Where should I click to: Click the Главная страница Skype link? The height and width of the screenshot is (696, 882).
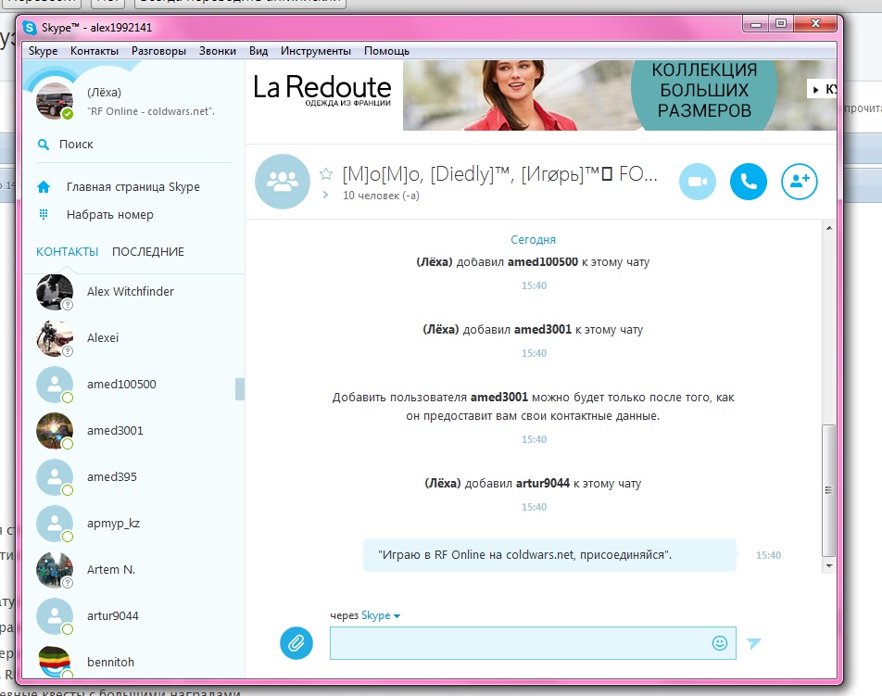point(132,187)
